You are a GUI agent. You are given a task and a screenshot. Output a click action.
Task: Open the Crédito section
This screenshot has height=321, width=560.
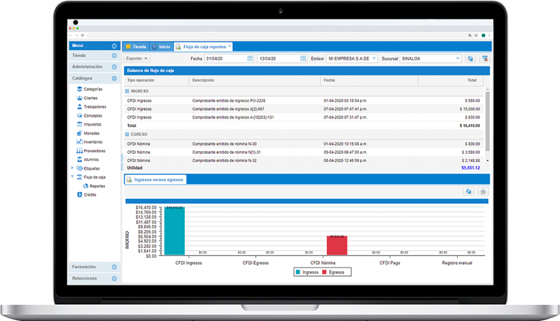pyautogui.click(x=90, y=195)
